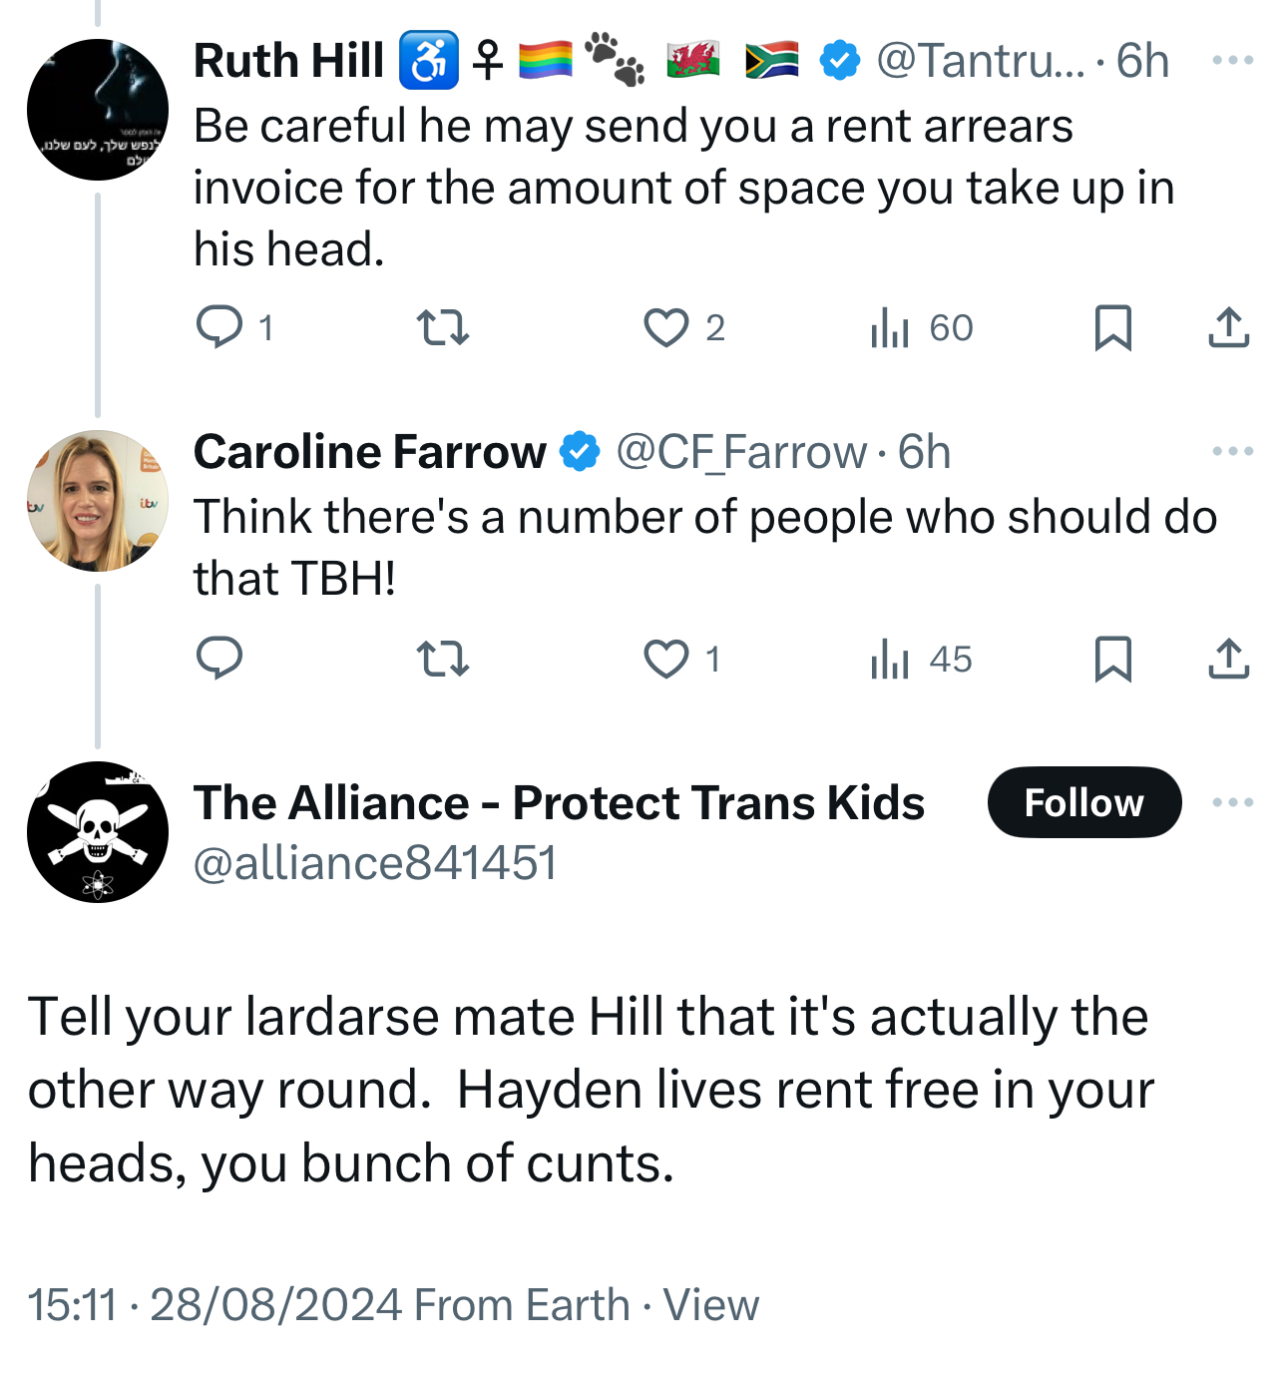Open more options on The Alliance tweet
Viewport: 1287px width, 1378px height.
click(1232, 802)
